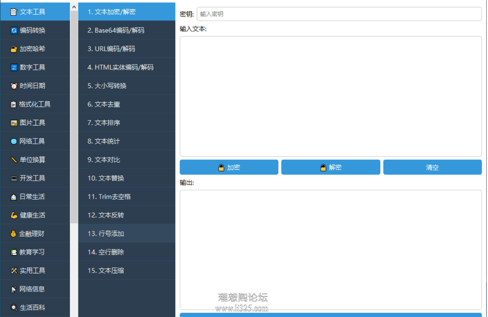Viewport: 488px width, 317px height.
Task: Select the 文本反转 item
Action: (127, 215)
